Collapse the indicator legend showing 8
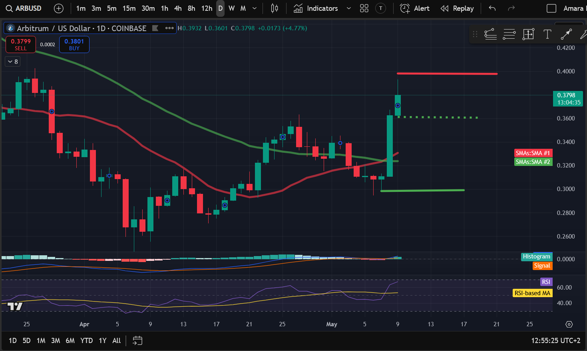 point(13,61)
